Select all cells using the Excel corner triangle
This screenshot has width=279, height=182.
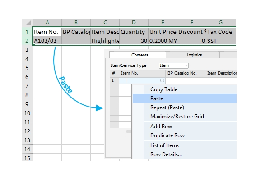pos(28,23)
